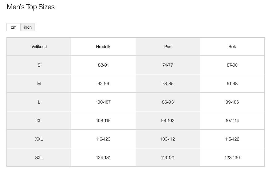Select the 78-85 waist value cell
The width and height of the screenshot is (270, 180).
pyautogui.click(x=168, y=84)
